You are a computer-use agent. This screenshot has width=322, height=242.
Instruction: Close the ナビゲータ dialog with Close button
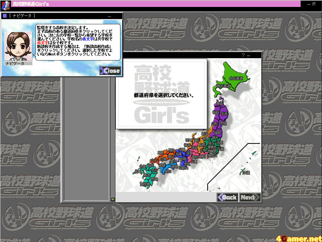click(110, 71)
